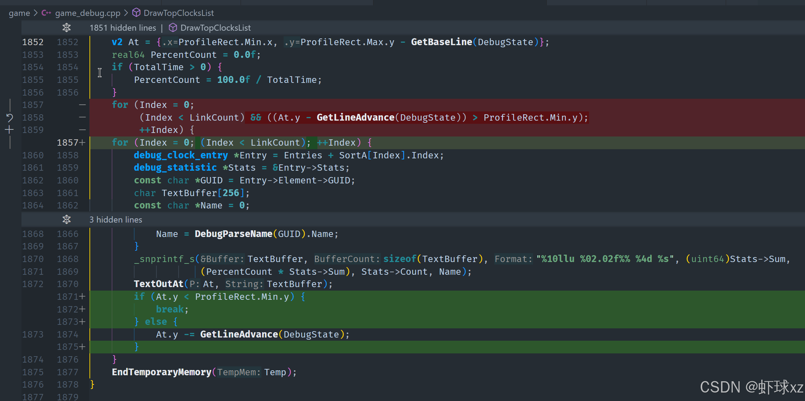Click the stage change plus icon in gutter
The height and width of the screenshot is (401, 805).
tap(10, 130)
